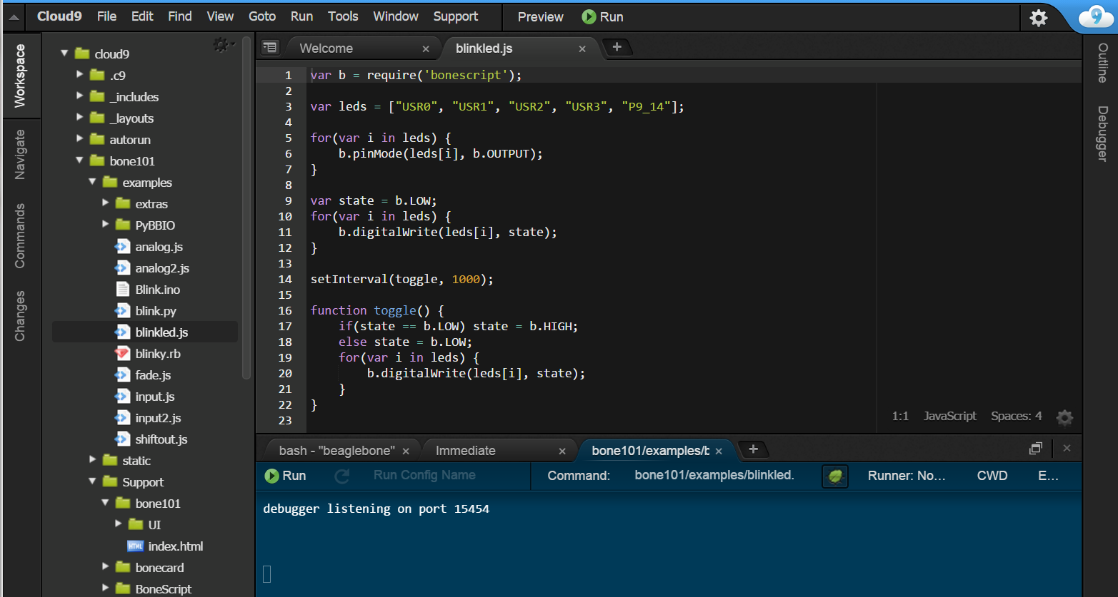Expand the PyBBIO folder
1118x597 pixels.
(x=106, y=225)
